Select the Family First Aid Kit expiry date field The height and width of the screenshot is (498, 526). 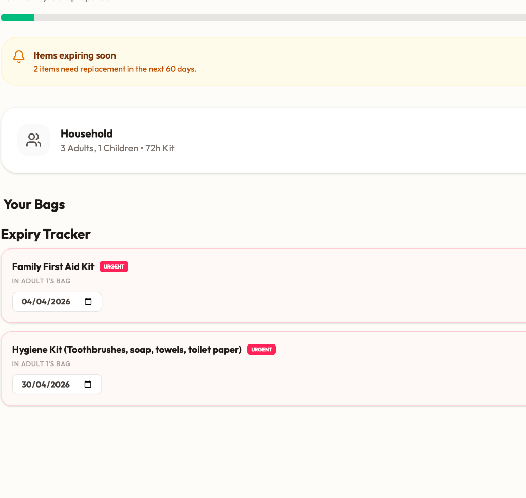pyautogui.click(x=46, y=302)
